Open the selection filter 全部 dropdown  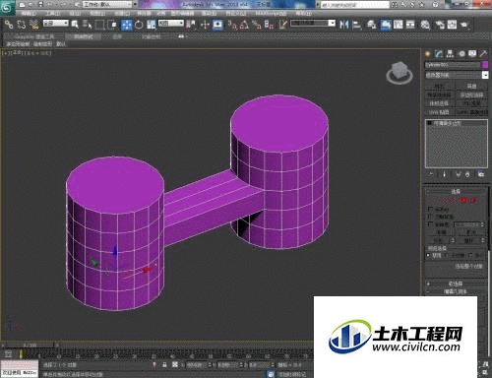coord(56,24)
